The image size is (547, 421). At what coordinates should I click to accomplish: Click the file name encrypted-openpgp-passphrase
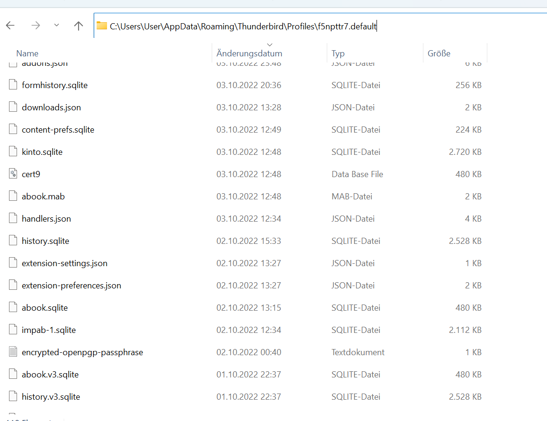[82, 352]
